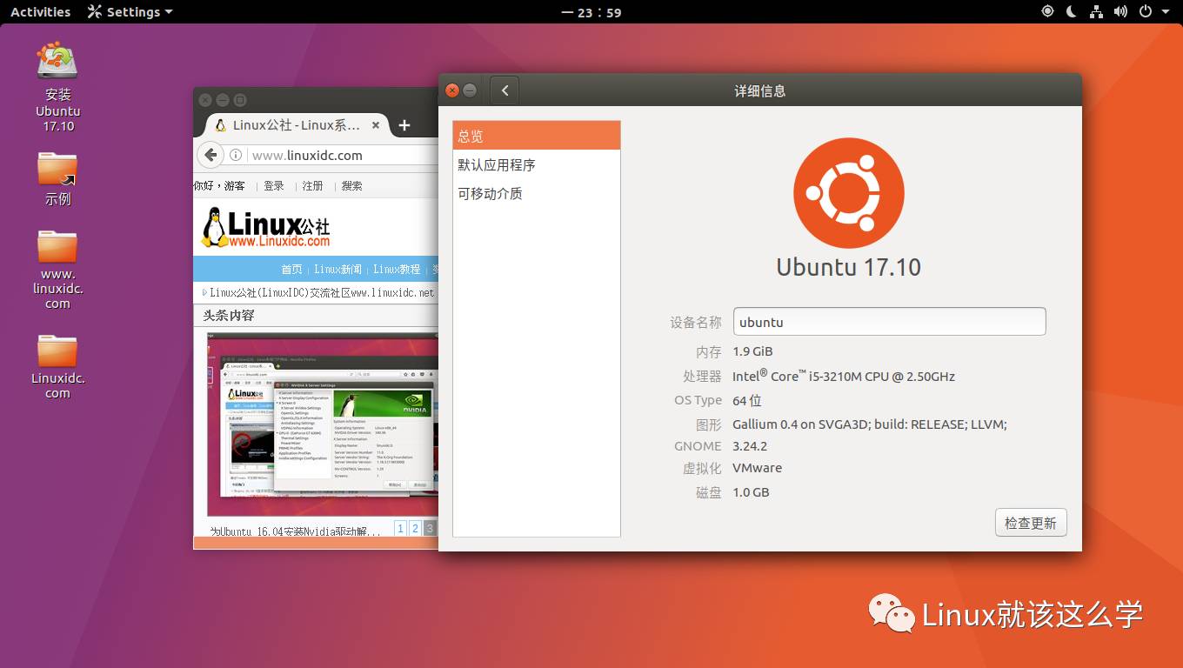Viewport: 1183px width, 668px height.
Task: Select 可移动介质 in the Details sidebar
Action: pyautogui.click(x=537, y=193)
